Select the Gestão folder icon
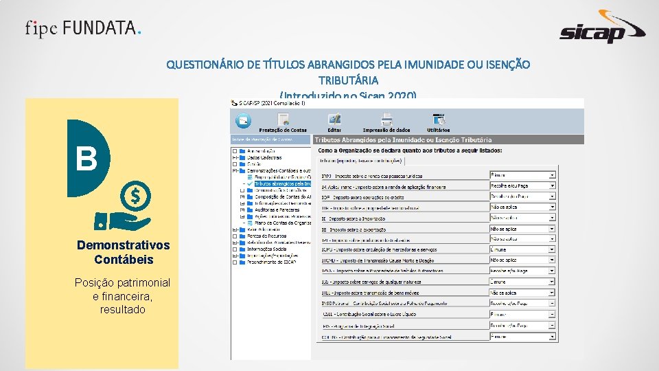 click(x=242, y=164)
